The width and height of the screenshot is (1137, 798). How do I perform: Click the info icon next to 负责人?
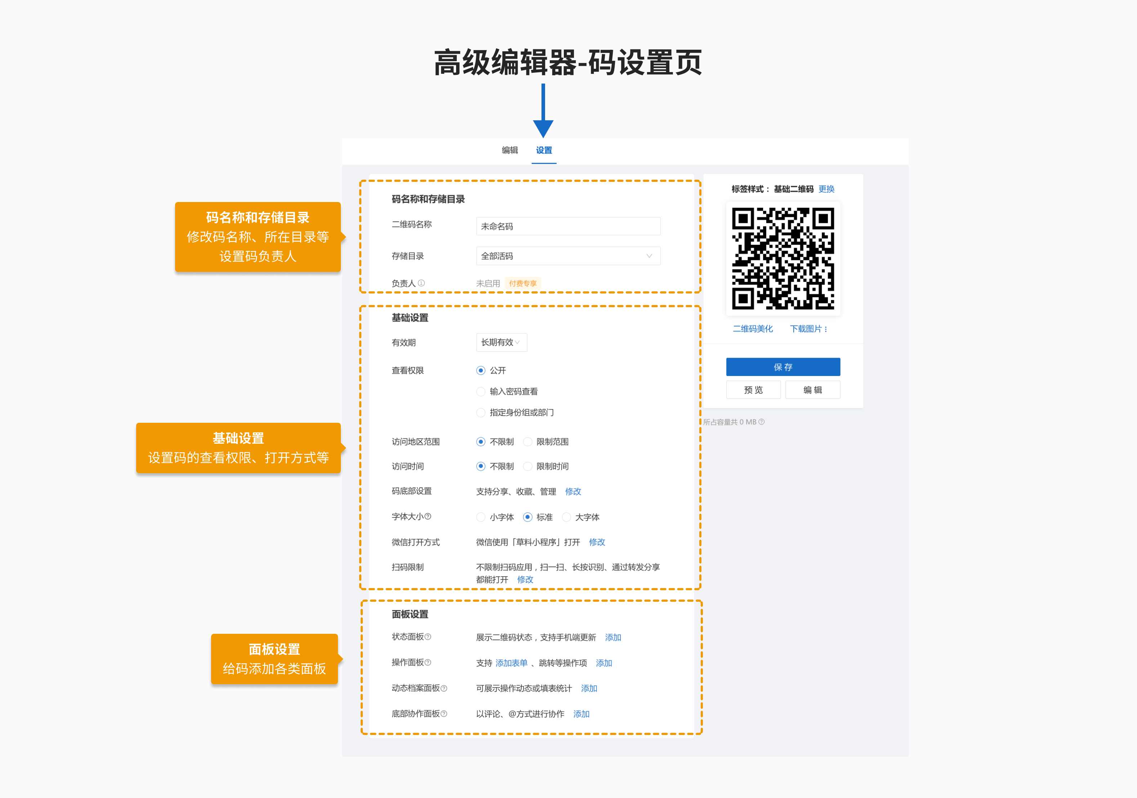click(x=421, y=283)
